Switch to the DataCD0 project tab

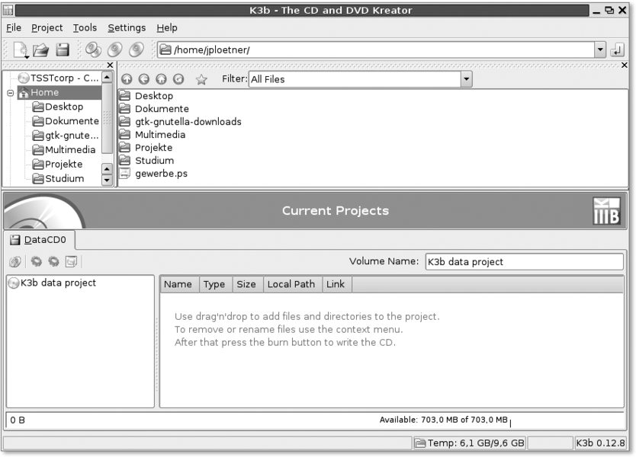click(x=38, y=240)
